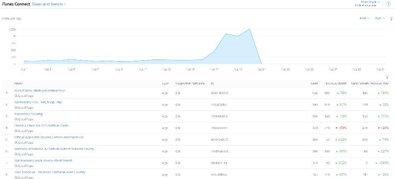The width and height of the screenshot is (395, 179).
Task: Sort by the Supported Platforms column header
Action: pos(190,83)
